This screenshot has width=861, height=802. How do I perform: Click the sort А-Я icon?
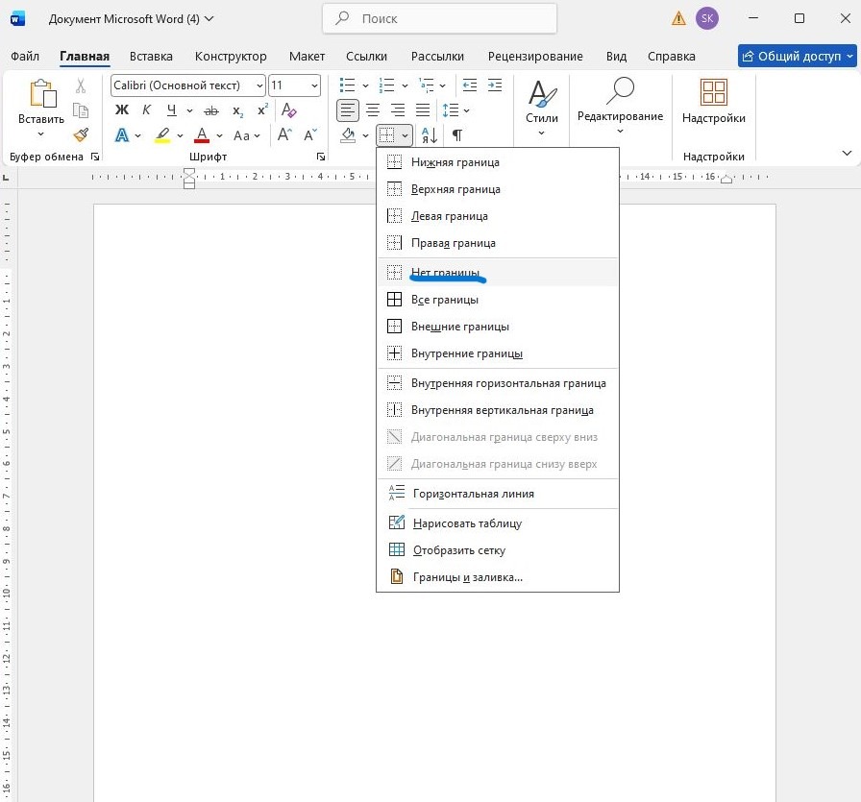tap(429, 135)
